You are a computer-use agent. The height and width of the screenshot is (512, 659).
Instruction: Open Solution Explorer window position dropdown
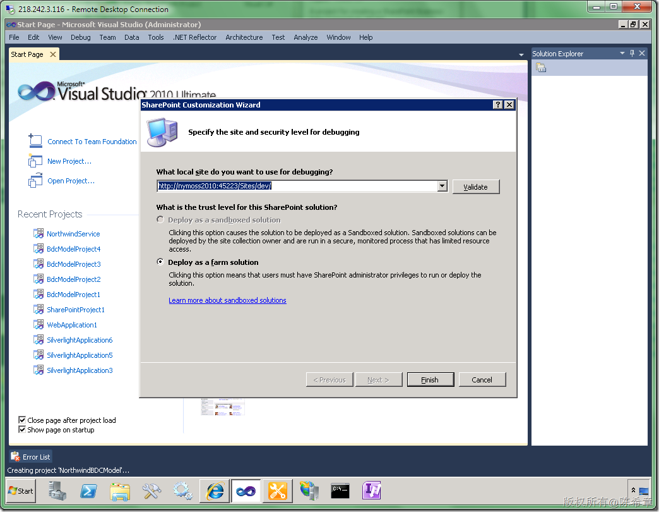[622, 54]
